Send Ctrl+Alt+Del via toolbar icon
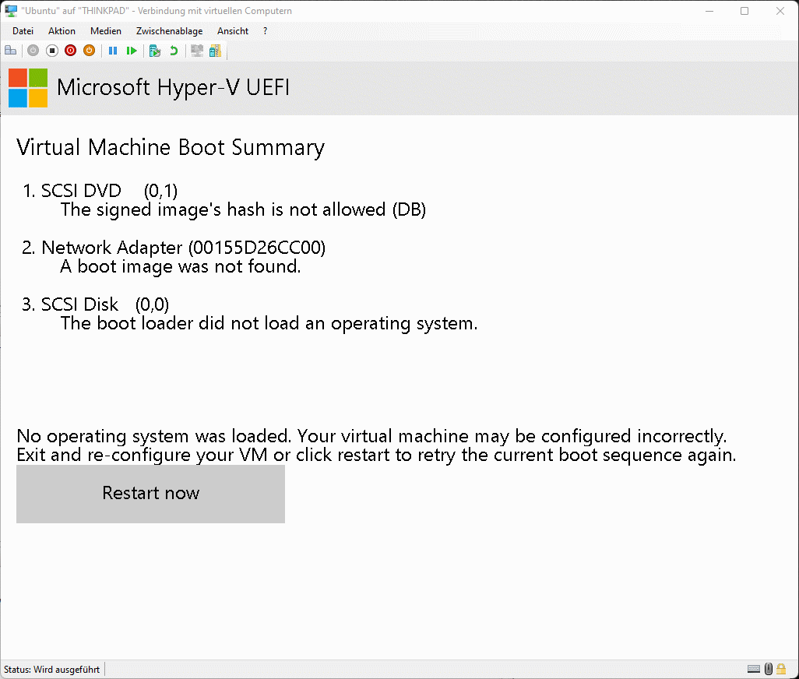The width and height of the screenshot is (799, 679). coord(11,51)
